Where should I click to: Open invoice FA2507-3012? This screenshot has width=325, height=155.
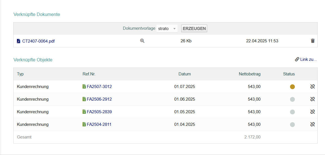tap(99, 87)
